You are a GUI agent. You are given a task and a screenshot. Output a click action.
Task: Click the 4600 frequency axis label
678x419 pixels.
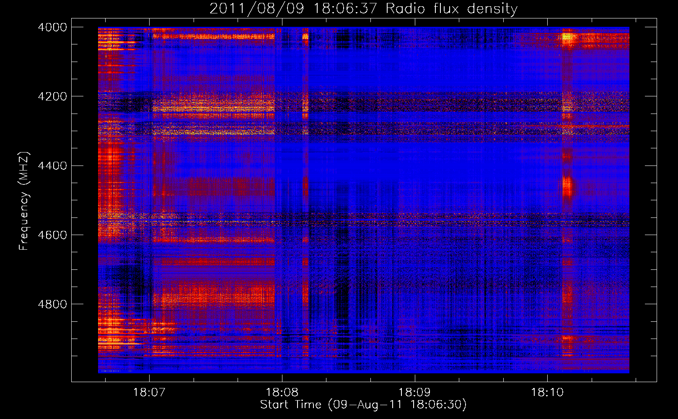(52, 235)
